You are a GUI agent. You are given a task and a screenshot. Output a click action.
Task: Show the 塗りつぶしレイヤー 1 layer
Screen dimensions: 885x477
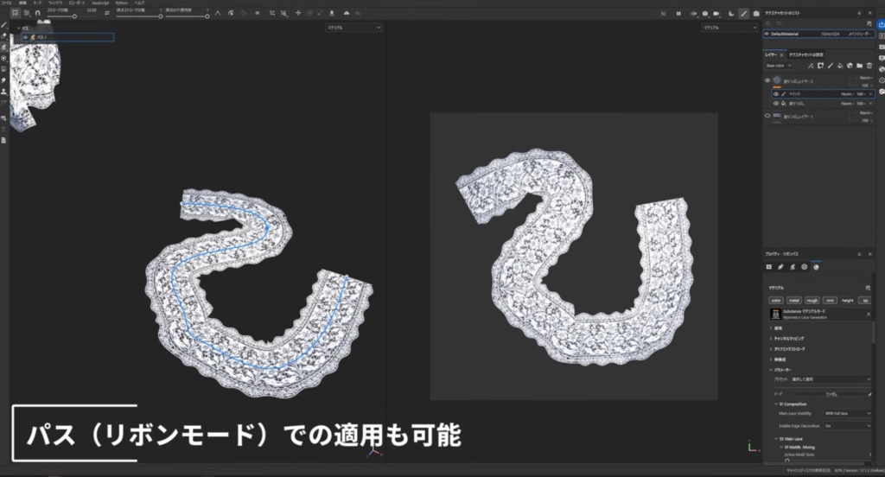click(x=767, y=116)
